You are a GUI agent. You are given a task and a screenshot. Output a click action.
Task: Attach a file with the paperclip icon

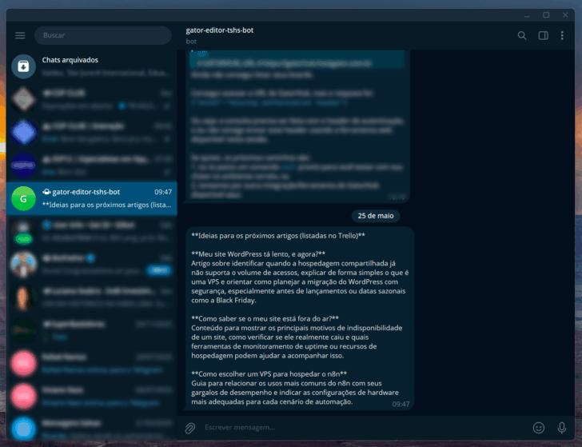pyautogui.click(x=190, y=428)
